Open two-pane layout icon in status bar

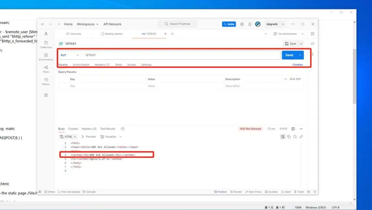point(308,192)
